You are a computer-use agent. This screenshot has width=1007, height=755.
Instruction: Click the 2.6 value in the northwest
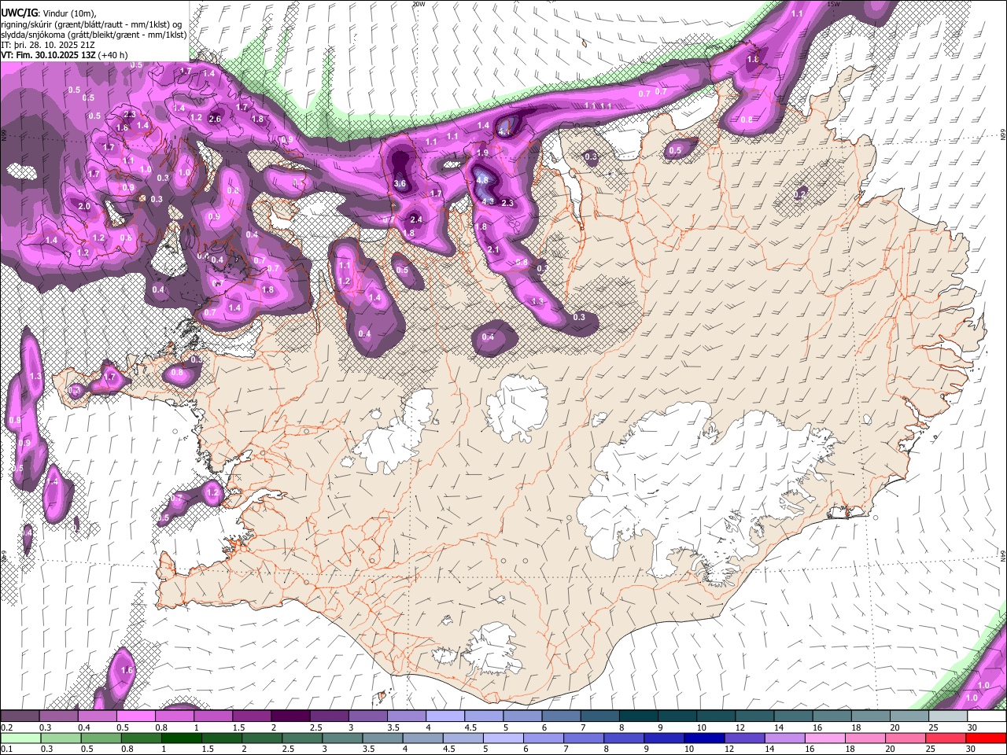[216, 119]
